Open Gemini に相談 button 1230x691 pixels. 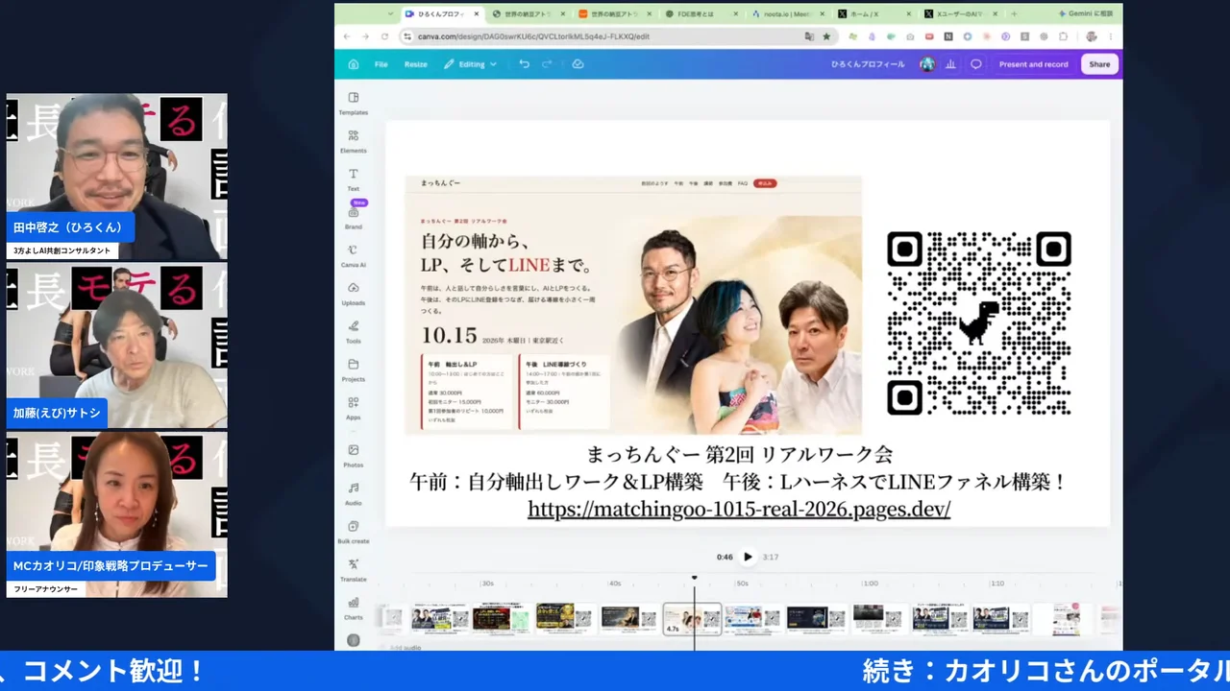[1084, 14]
